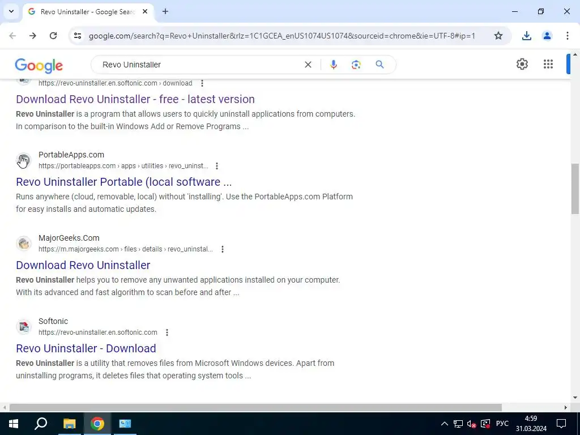
Task: Go to Google homepage via logo
Action: (39, 66)
